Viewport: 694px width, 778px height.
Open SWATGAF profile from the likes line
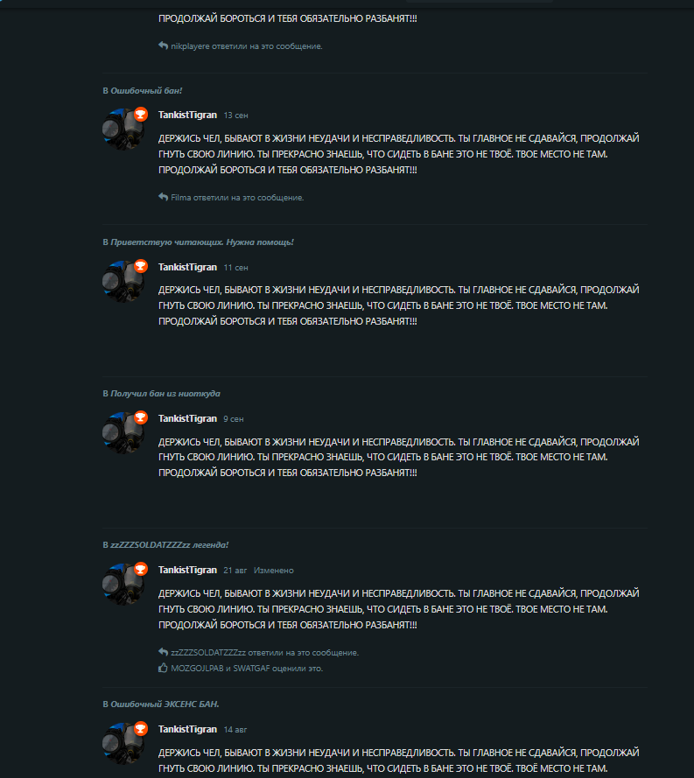[251, 669]
